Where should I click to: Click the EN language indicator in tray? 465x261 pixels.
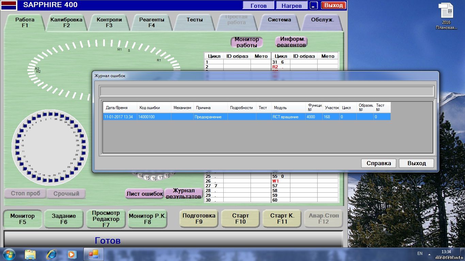pos(420,254)
